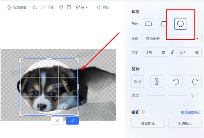Open the image picture icon

coord(51,7)
